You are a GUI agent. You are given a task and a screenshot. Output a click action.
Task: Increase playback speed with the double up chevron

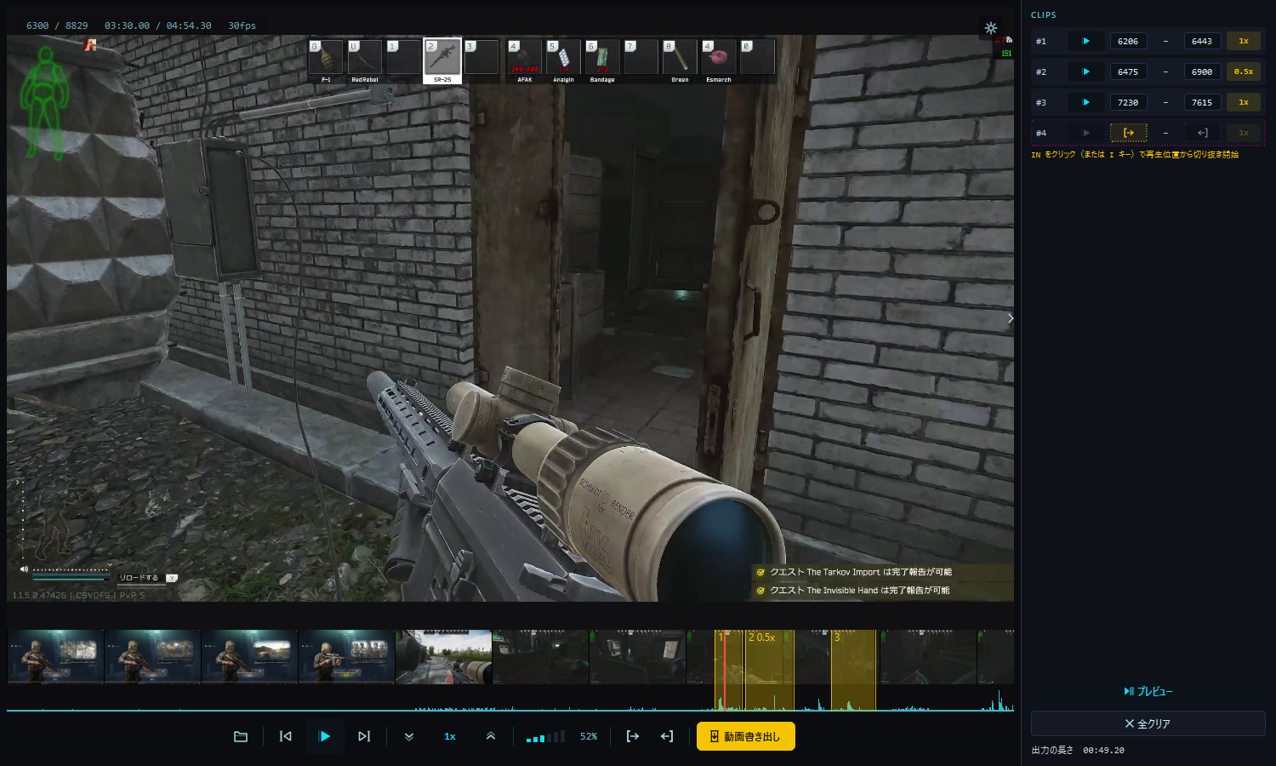[x=491, y=736]
